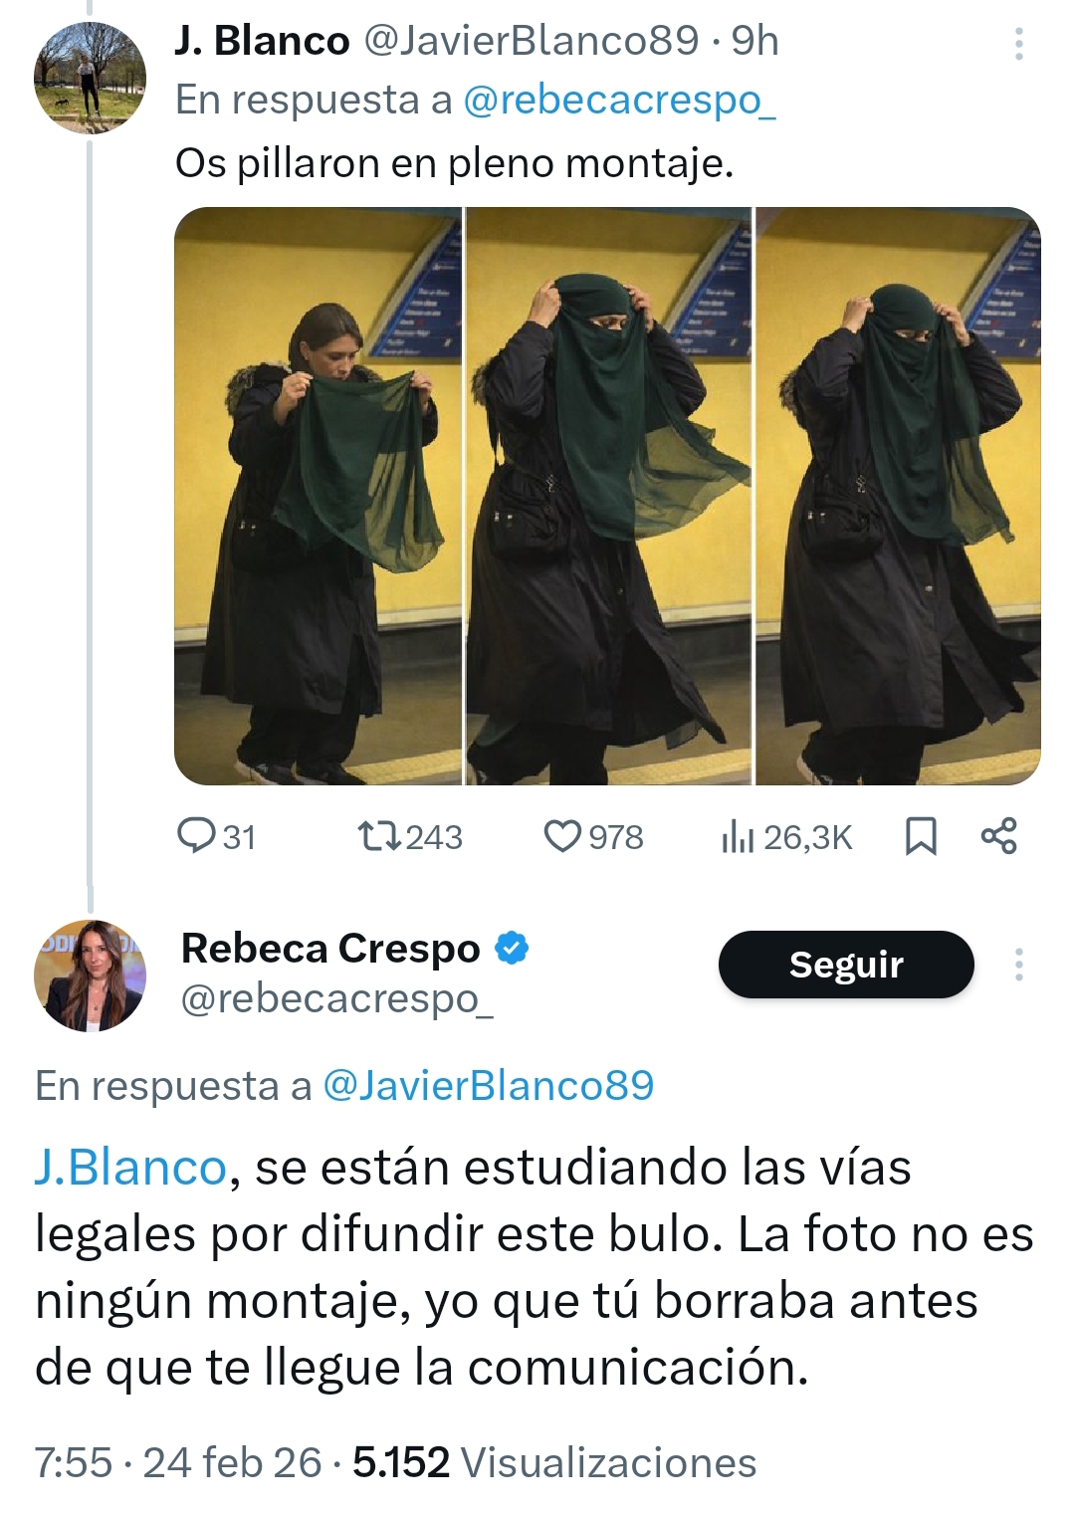
Task: Open the 5.152 Visualizaciones count
Action: [554, 1462]
